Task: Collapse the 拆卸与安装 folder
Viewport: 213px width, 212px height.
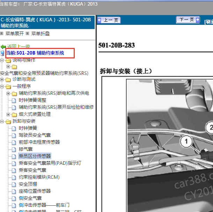Action: point(2,121)
